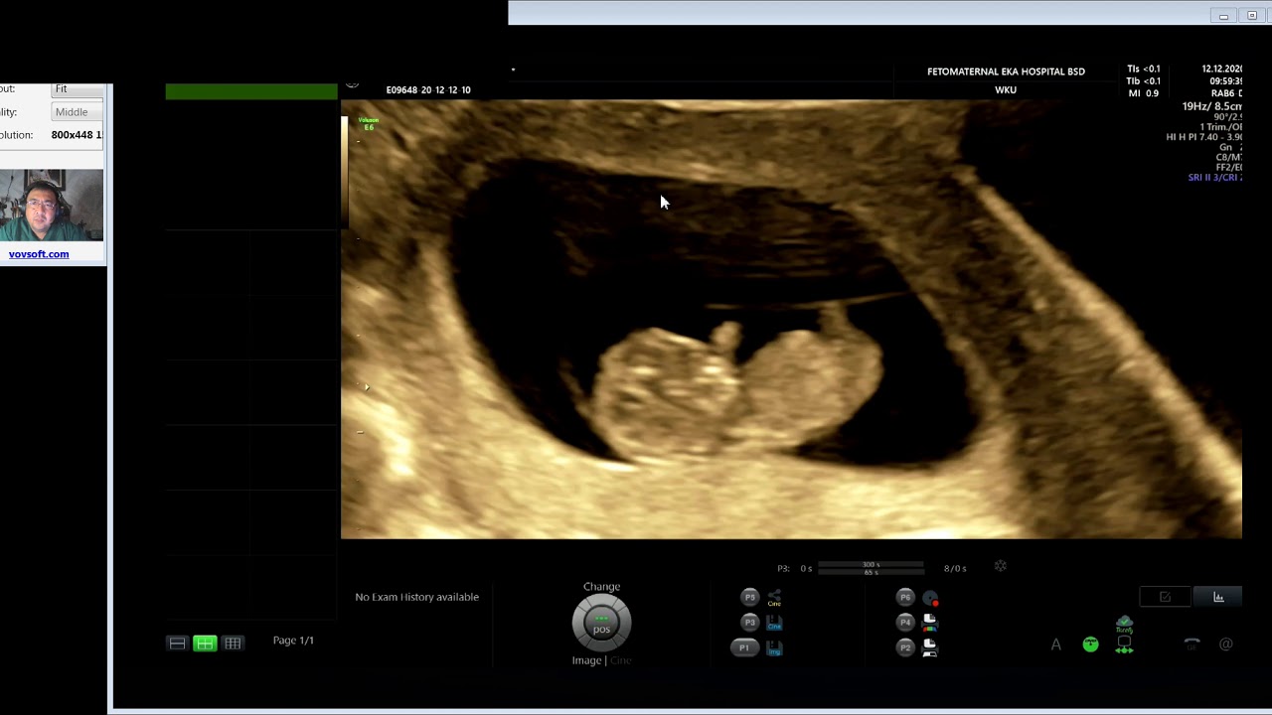1272x715 pixels.
Task: Click the patient ID E09648 text
Action: 428,89
